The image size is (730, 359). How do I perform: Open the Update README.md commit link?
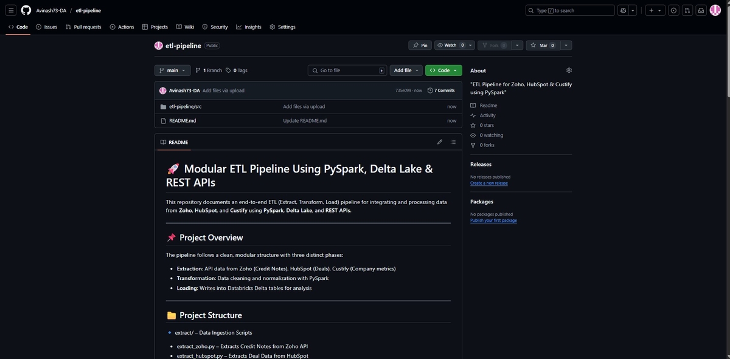coord(305,121)
